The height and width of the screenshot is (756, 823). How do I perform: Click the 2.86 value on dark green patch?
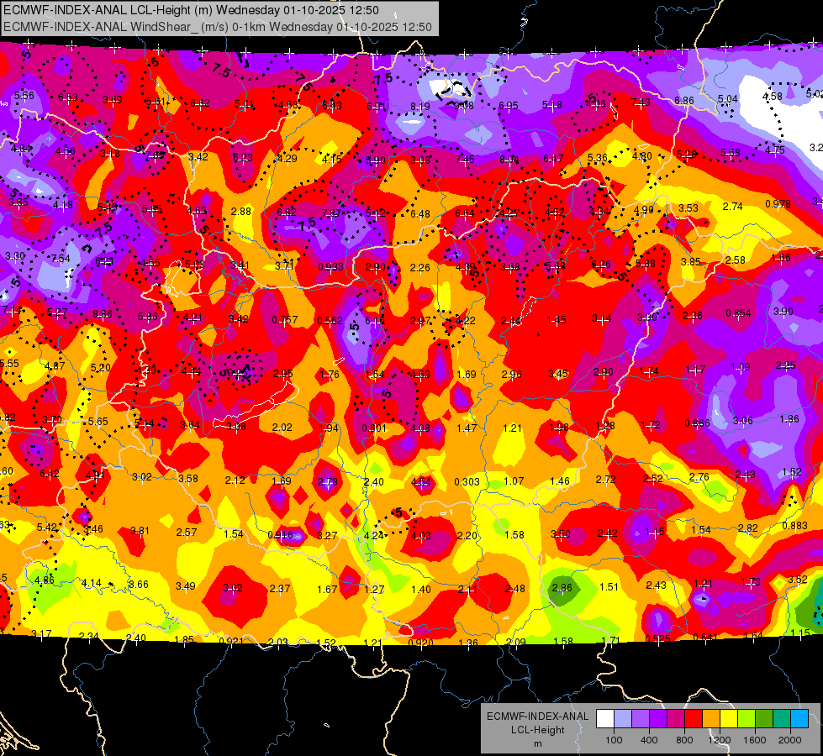tap(562, 588)
